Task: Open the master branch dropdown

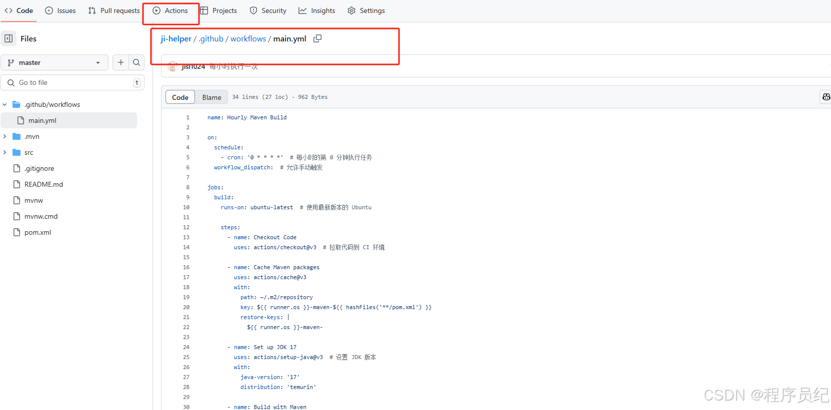Action: point(54,62)
